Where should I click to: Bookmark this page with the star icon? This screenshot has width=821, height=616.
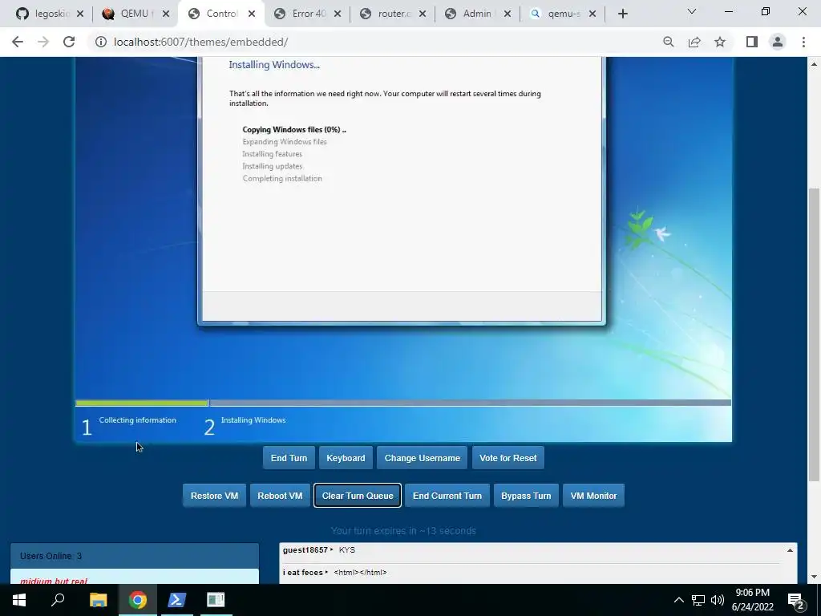pos(720,42)
